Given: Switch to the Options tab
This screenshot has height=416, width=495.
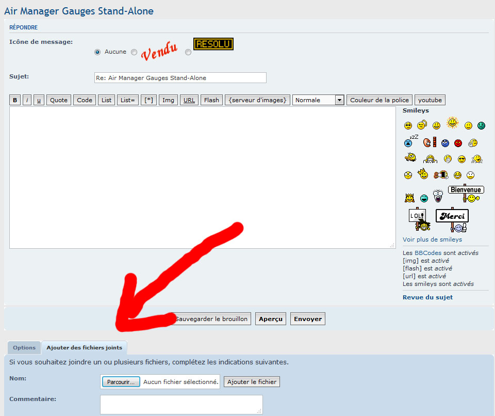Looking at the screenshot, I should (24, 348).
